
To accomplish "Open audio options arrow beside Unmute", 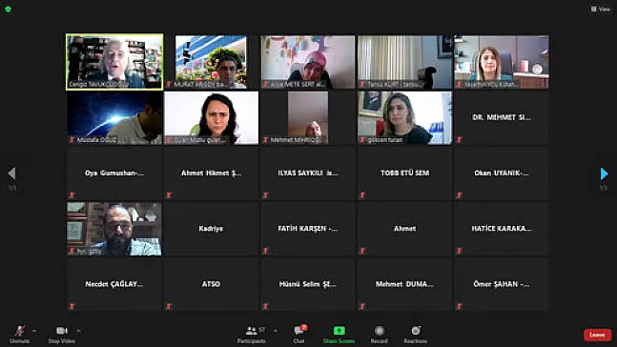I will [34, 331].
